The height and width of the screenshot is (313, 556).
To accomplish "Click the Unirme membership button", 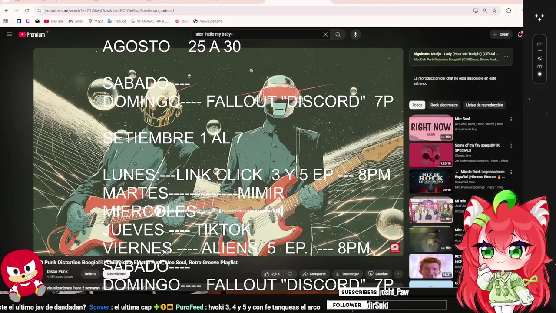I will click(90, 274).
